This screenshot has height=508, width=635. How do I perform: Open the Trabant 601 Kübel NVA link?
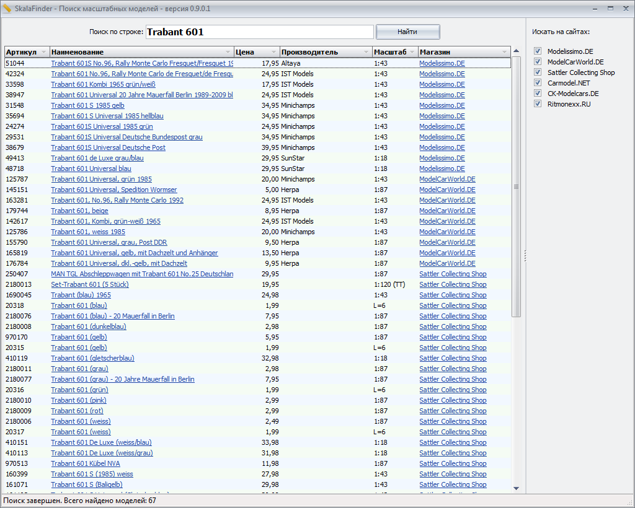coord(86,463)
